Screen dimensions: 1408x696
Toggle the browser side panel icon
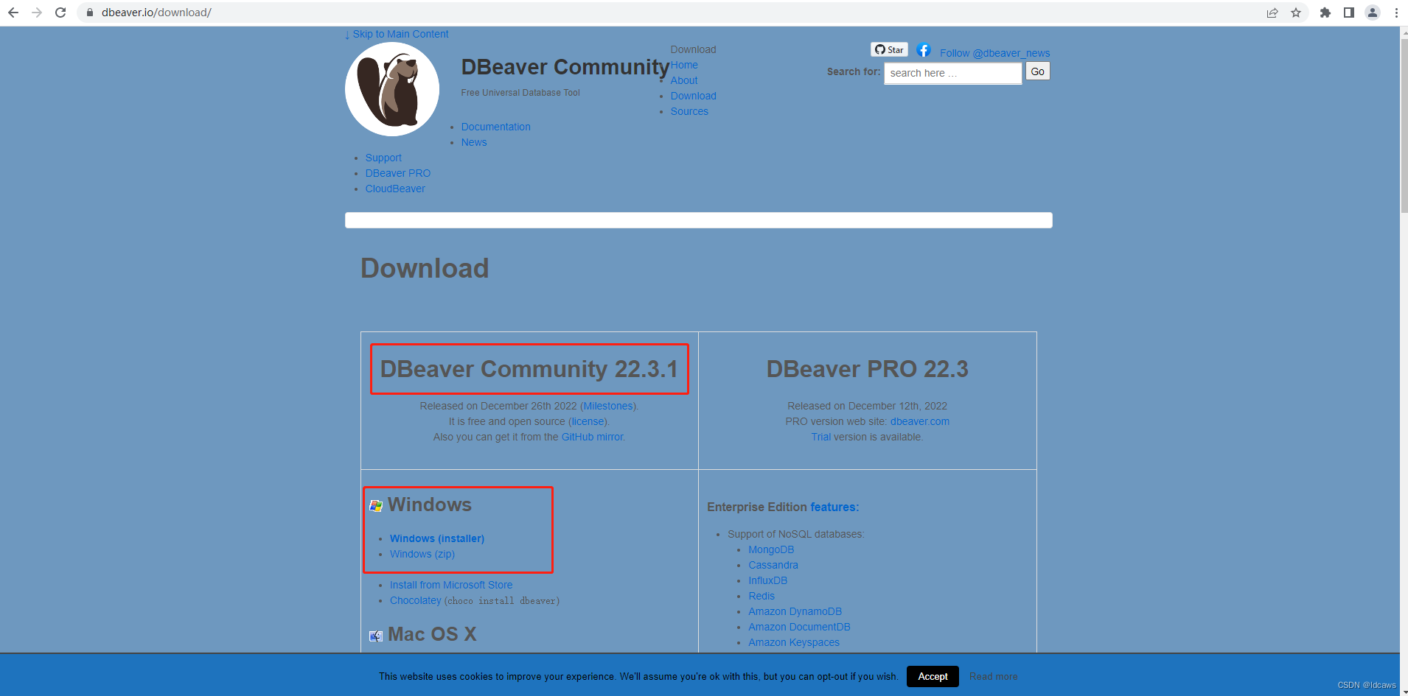pos(1349,13)
